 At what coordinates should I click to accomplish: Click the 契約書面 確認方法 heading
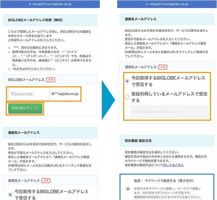138,141
